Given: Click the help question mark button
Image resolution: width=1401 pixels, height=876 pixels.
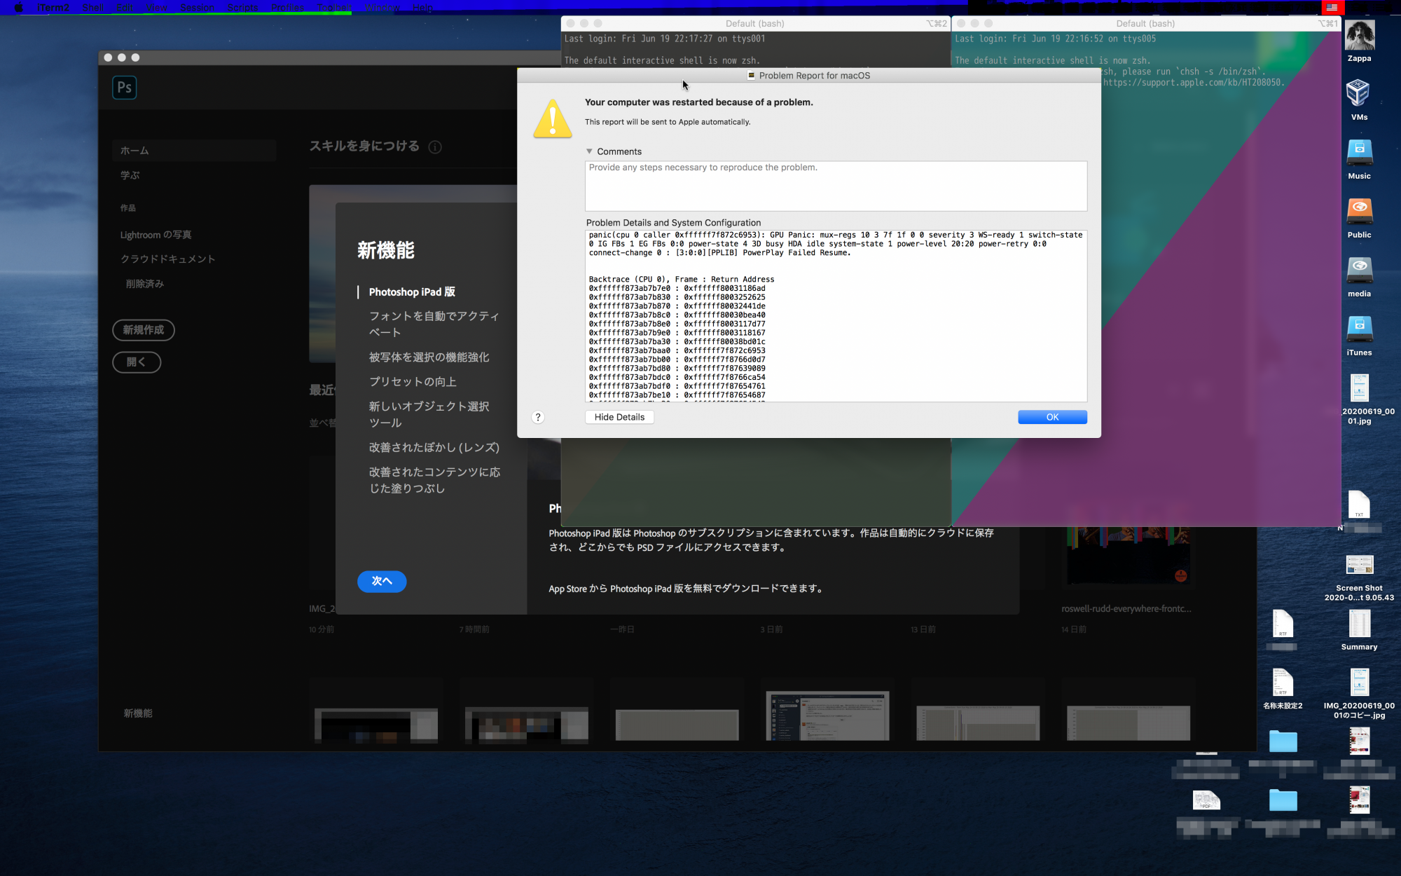Looking at the screenshot, I should pos(538,417).
